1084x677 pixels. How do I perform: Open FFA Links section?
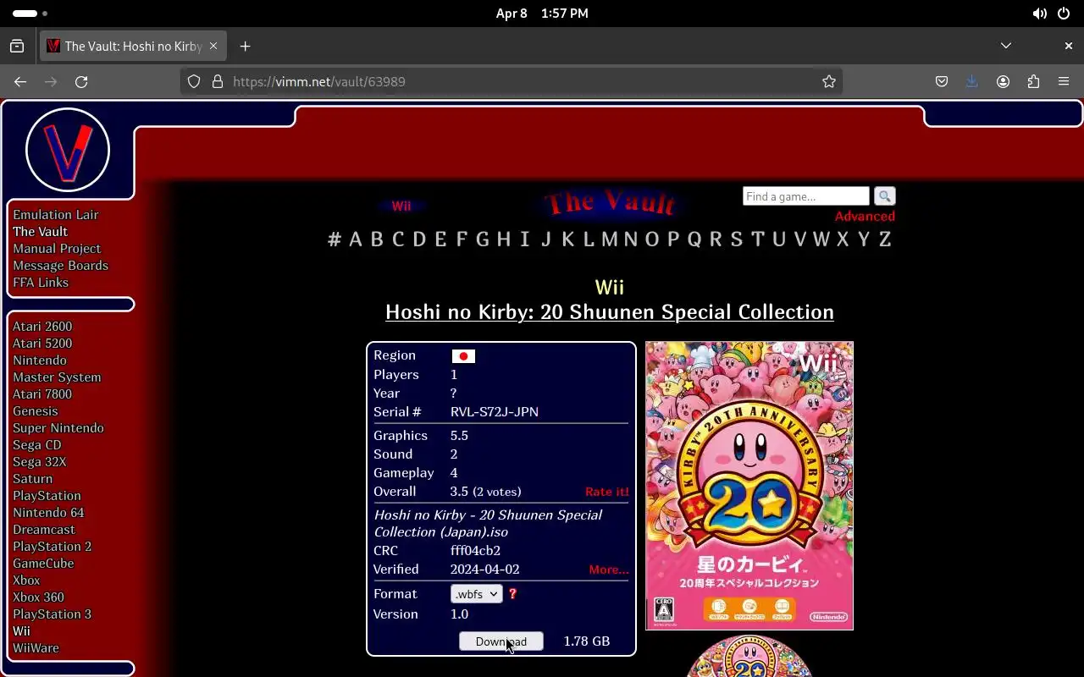click(x=41, y=283)
